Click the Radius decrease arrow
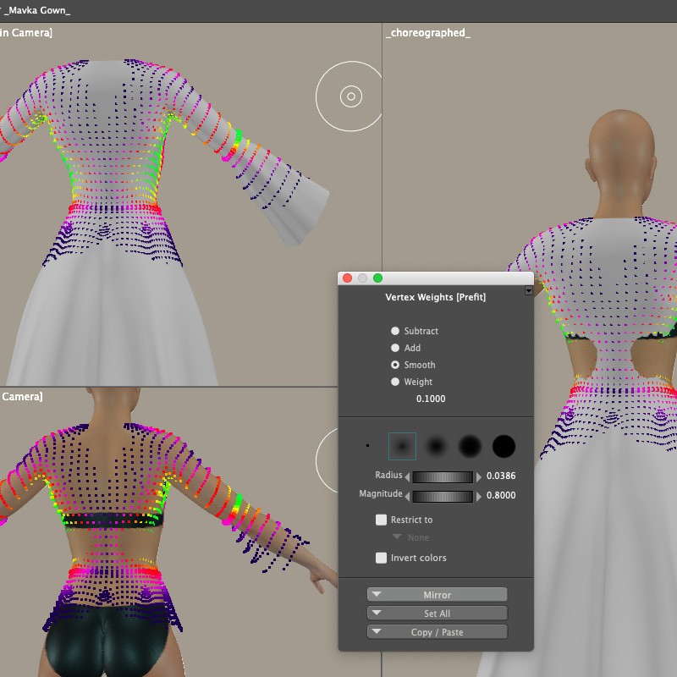 point(406,476)
